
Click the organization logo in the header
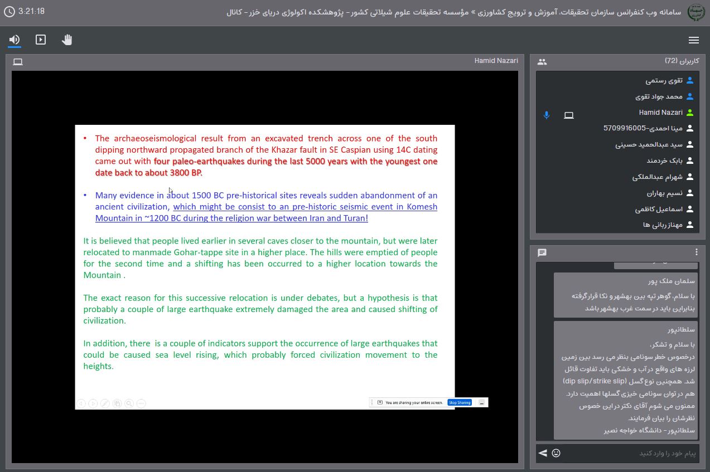click(x=696, y=12)
